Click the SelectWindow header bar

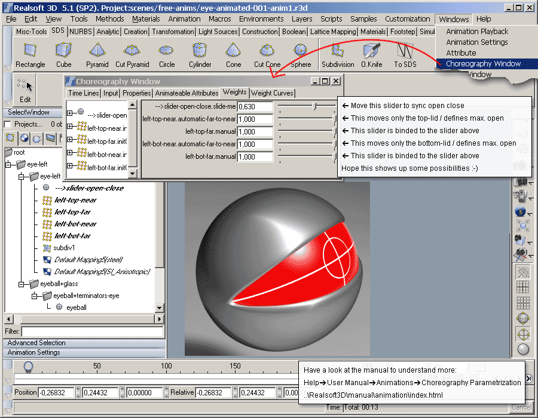point(32,112)
